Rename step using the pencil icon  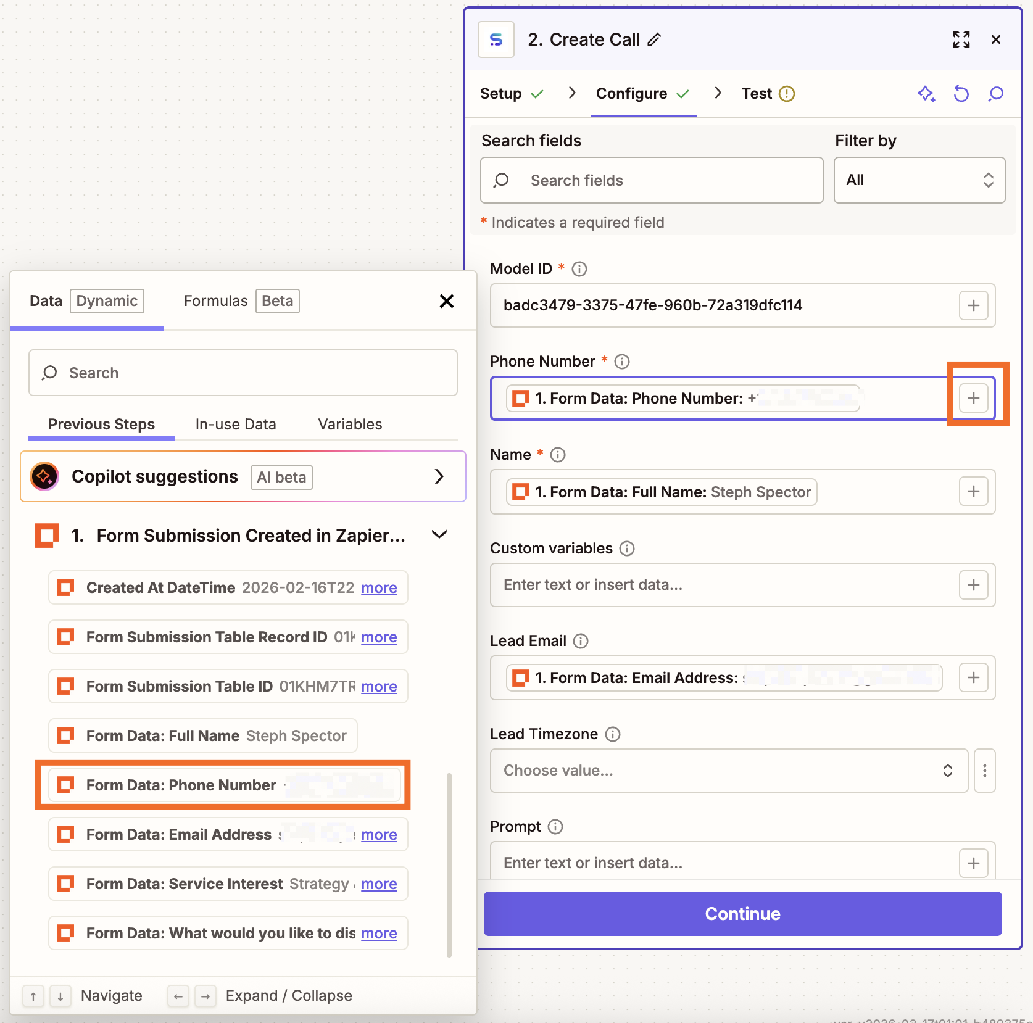point(653,39)
